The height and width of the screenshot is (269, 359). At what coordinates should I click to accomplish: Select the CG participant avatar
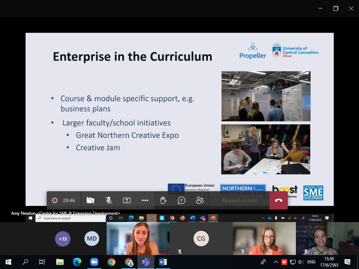coord(201,239)
